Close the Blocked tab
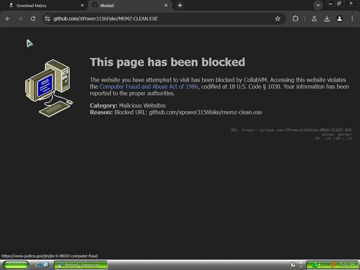360x270 pixels. click(x=166, y=5)
